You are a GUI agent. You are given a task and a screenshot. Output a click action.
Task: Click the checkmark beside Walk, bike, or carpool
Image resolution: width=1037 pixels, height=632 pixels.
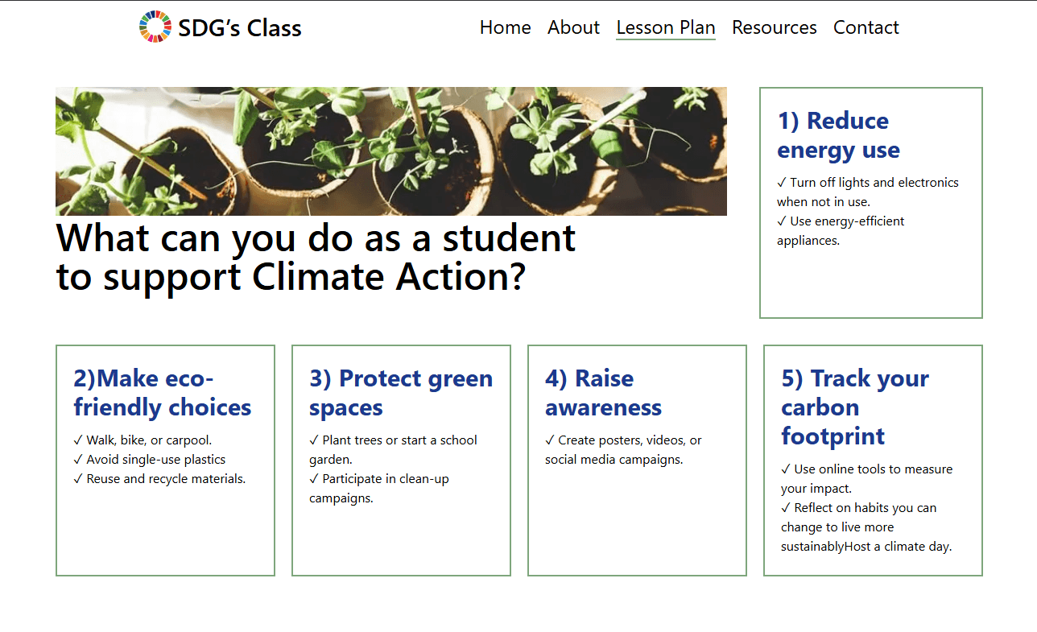coord(78,440)
